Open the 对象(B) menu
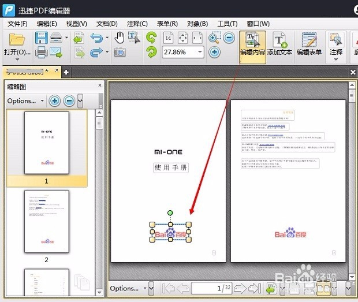This screenshot has width=358, height=302. pos(197,24)
